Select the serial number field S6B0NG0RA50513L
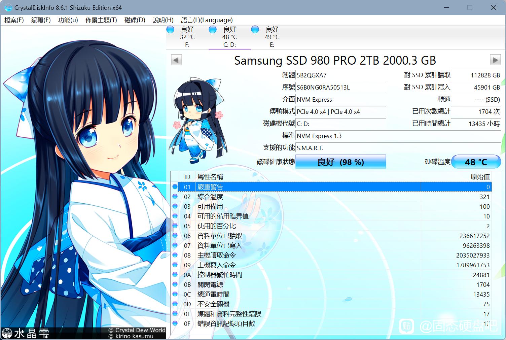The width and height of the screenshot is (506, 340). (x=340, y=87)
